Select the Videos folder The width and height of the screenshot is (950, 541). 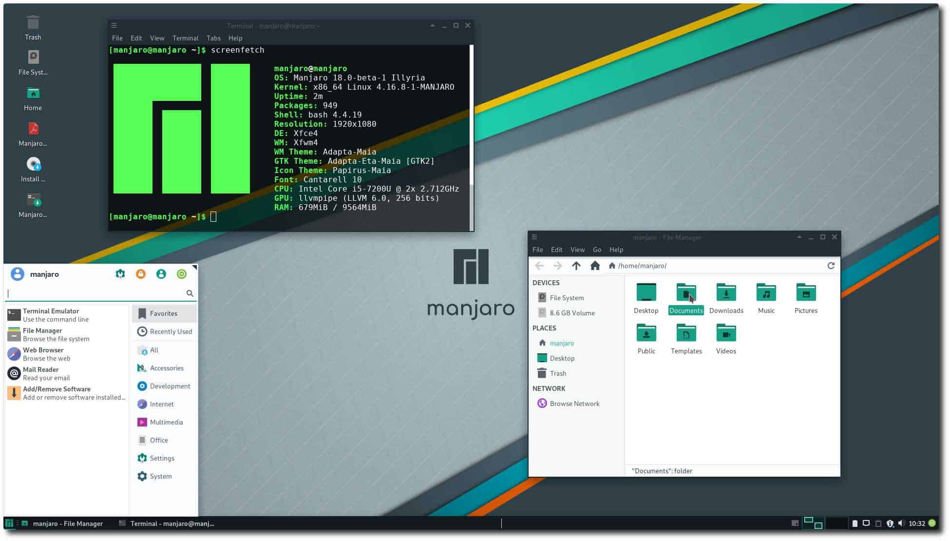726,339
